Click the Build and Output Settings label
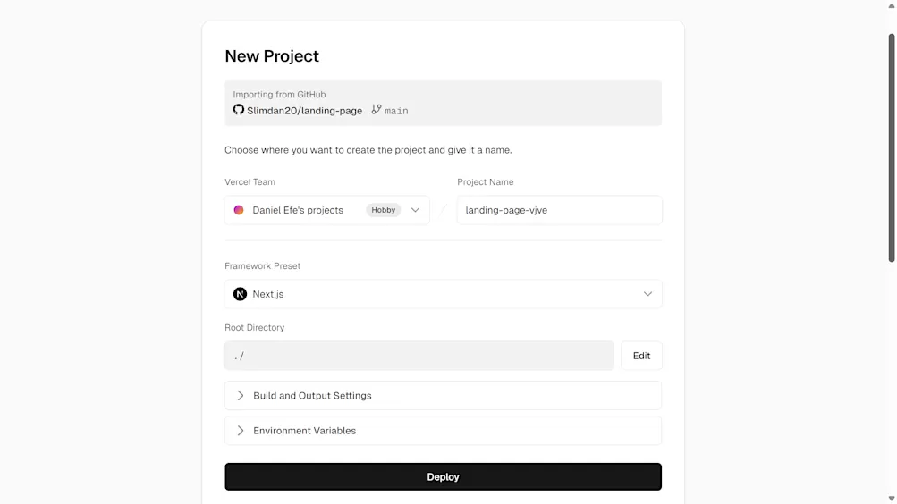The width and height of the screenshot is (897, 504). click(312, 396)
